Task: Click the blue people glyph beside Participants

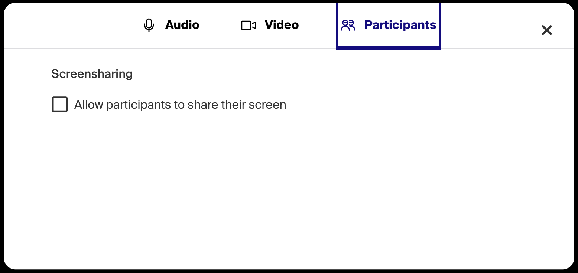Action: coord(348,25)
